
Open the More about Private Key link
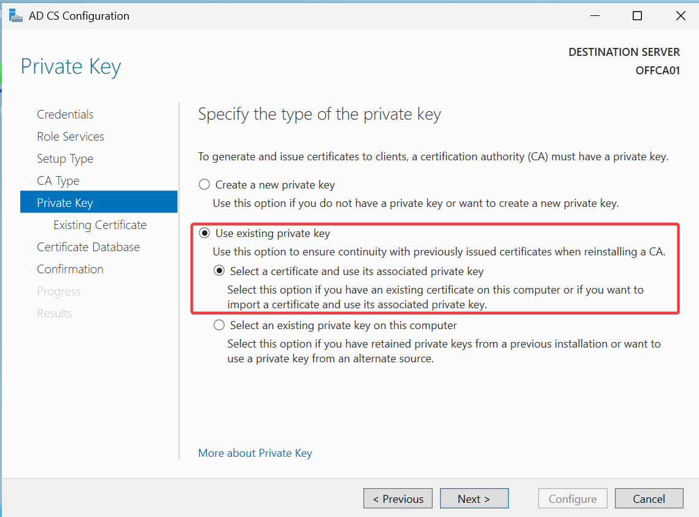pyautogui.click(x=255, y=453)
